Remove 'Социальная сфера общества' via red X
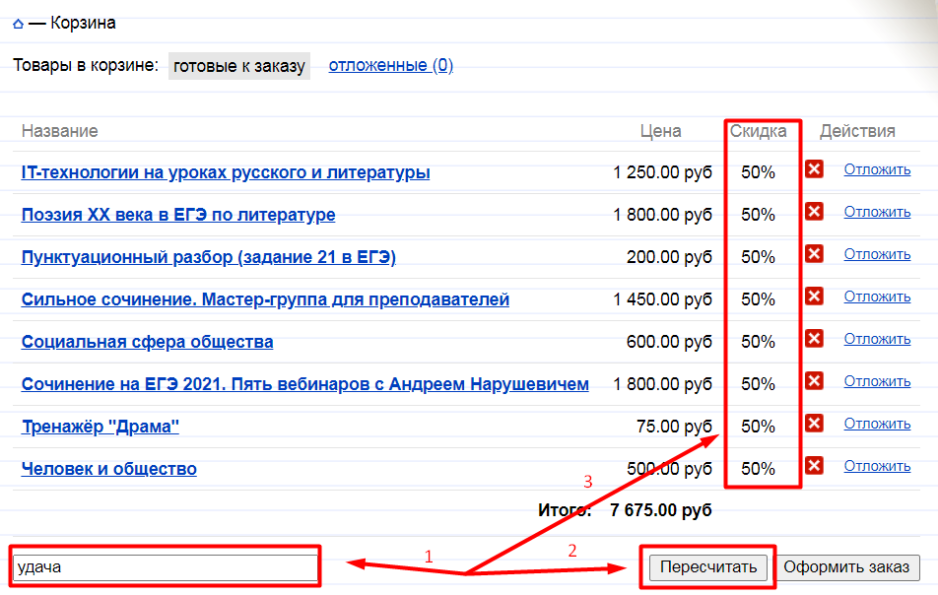938x595 pixels. click(814, 339)
